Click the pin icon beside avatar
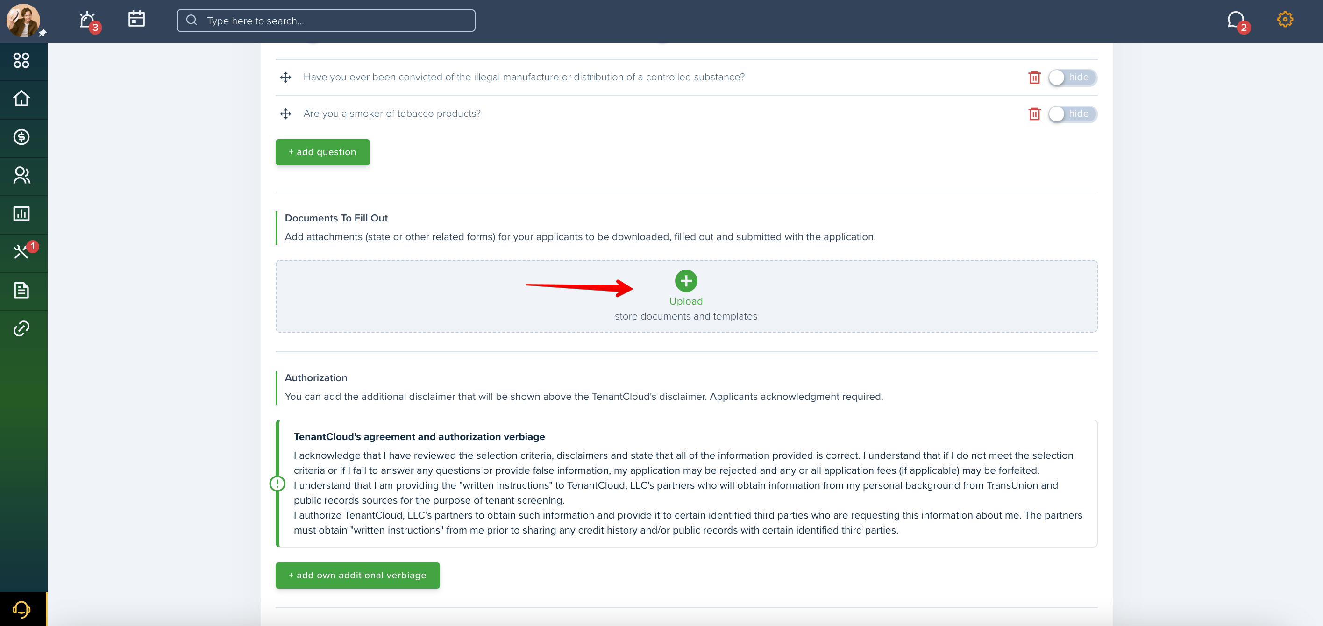 (x=43, y=33)
